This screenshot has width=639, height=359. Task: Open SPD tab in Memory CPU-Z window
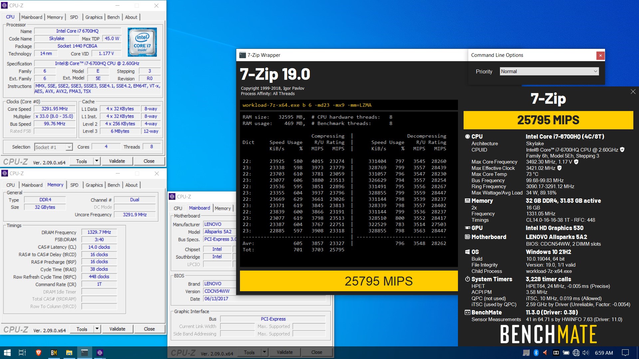[74, 185]
